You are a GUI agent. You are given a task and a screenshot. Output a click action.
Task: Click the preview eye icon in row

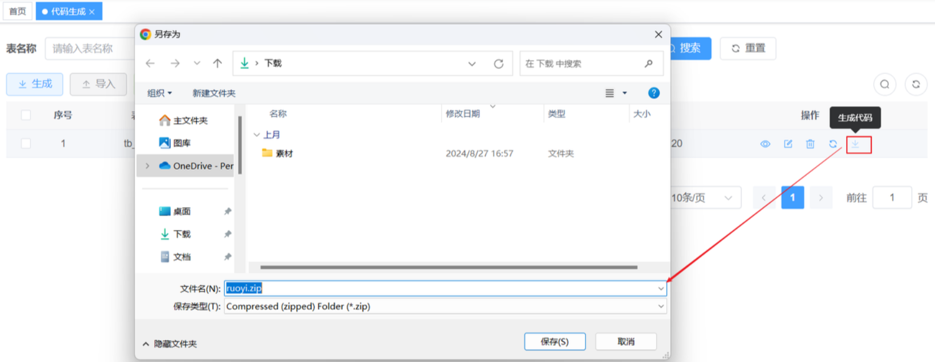[x=765, y=144]
